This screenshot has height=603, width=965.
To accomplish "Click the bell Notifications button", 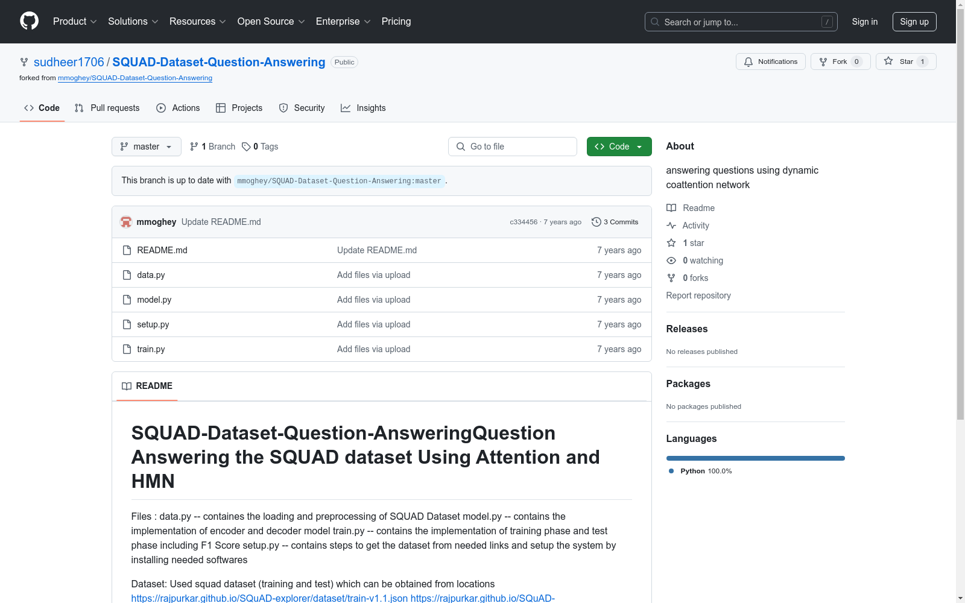I will pos(770,62).
